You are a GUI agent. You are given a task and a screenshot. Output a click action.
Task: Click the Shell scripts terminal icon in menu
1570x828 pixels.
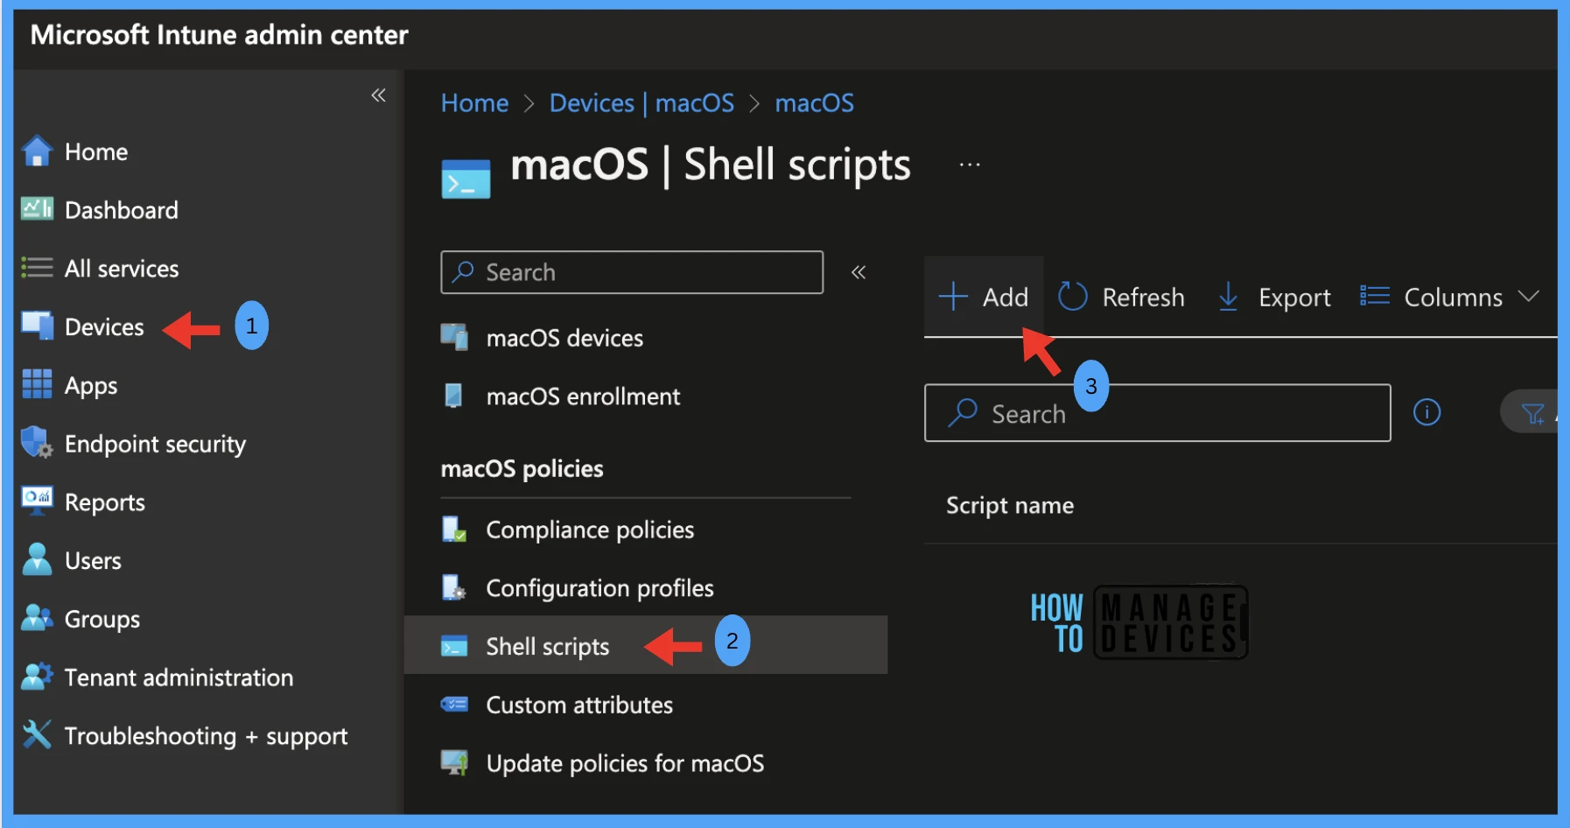pos(454,646)
